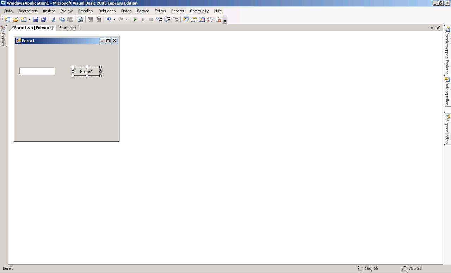Click the Paste clipboard icon
451x273 pixels.
[70, 20]
